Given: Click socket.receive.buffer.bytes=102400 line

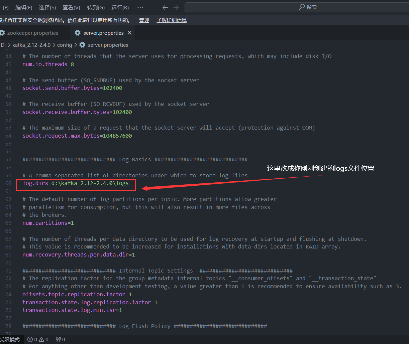Looking at the screenshot, I should coord(77,112).
